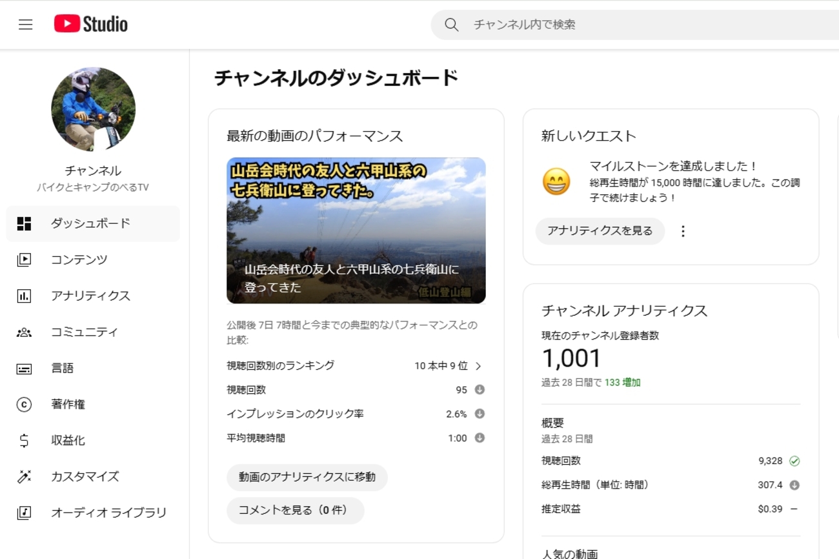Screen dimensions: 839x559
Task: Open Copyright via the © icon
Action: point(24,405)
